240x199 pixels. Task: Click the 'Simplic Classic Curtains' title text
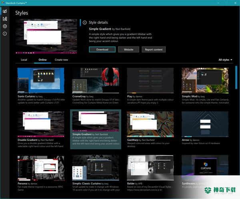pyautogui.click(x=87, y=183)
